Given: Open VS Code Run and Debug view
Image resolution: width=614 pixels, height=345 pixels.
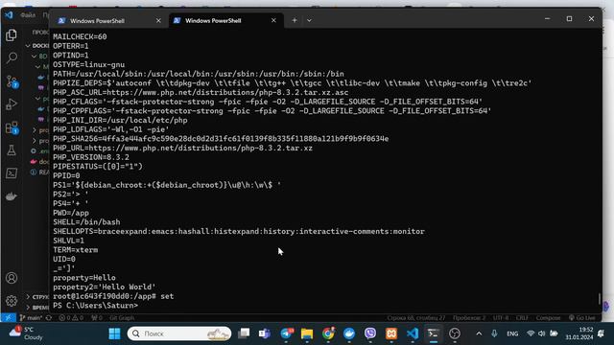Looking at the screenshot, I should [x=12, y=104].
